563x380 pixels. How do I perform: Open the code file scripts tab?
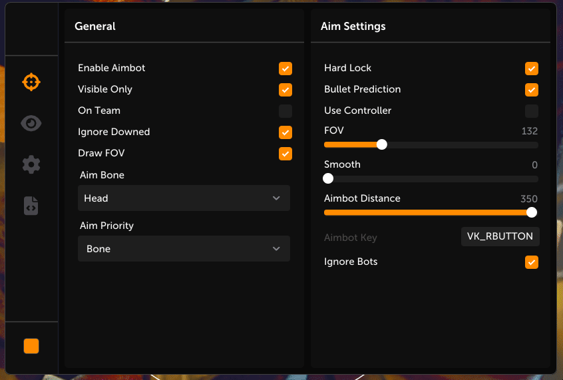point(31,206)
